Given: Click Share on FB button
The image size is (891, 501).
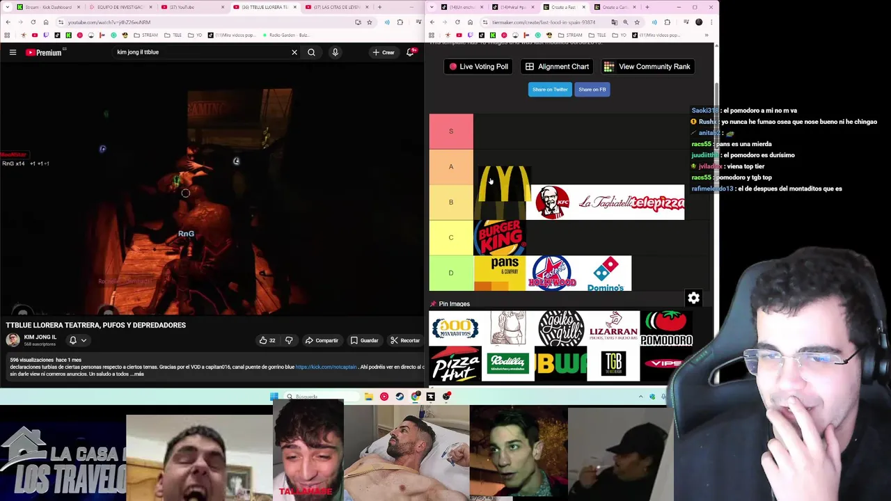Looking at the screenshot, I should pyautogui.click(x=592, y=89).
